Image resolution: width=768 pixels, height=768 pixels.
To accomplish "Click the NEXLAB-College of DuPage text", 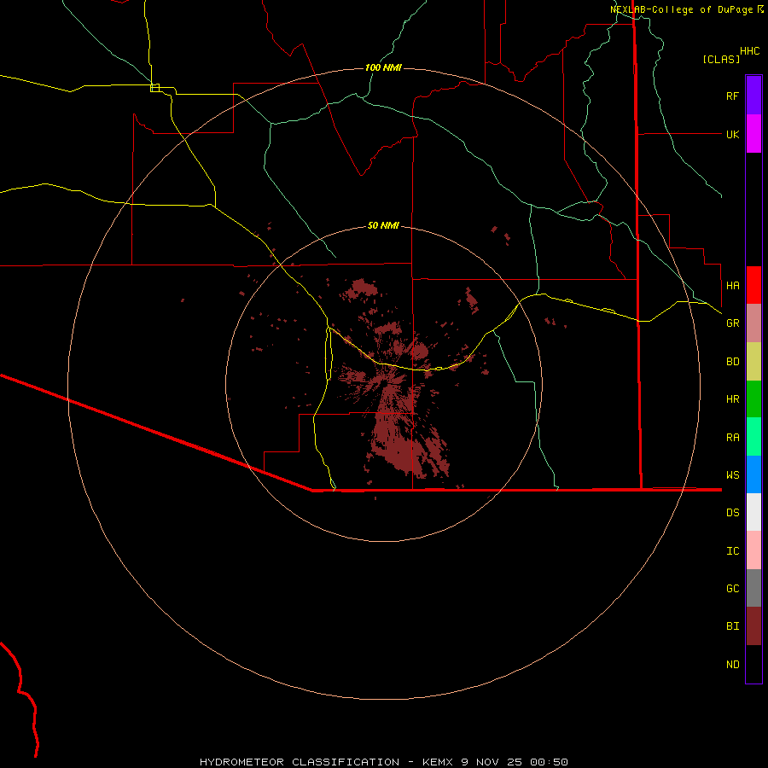I will pos(681,9).
